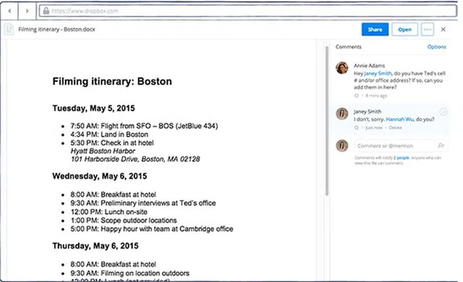
Task: Click Thursday's 8:00 AM Breakfast at hotel line
Action: tap(113, 264)
